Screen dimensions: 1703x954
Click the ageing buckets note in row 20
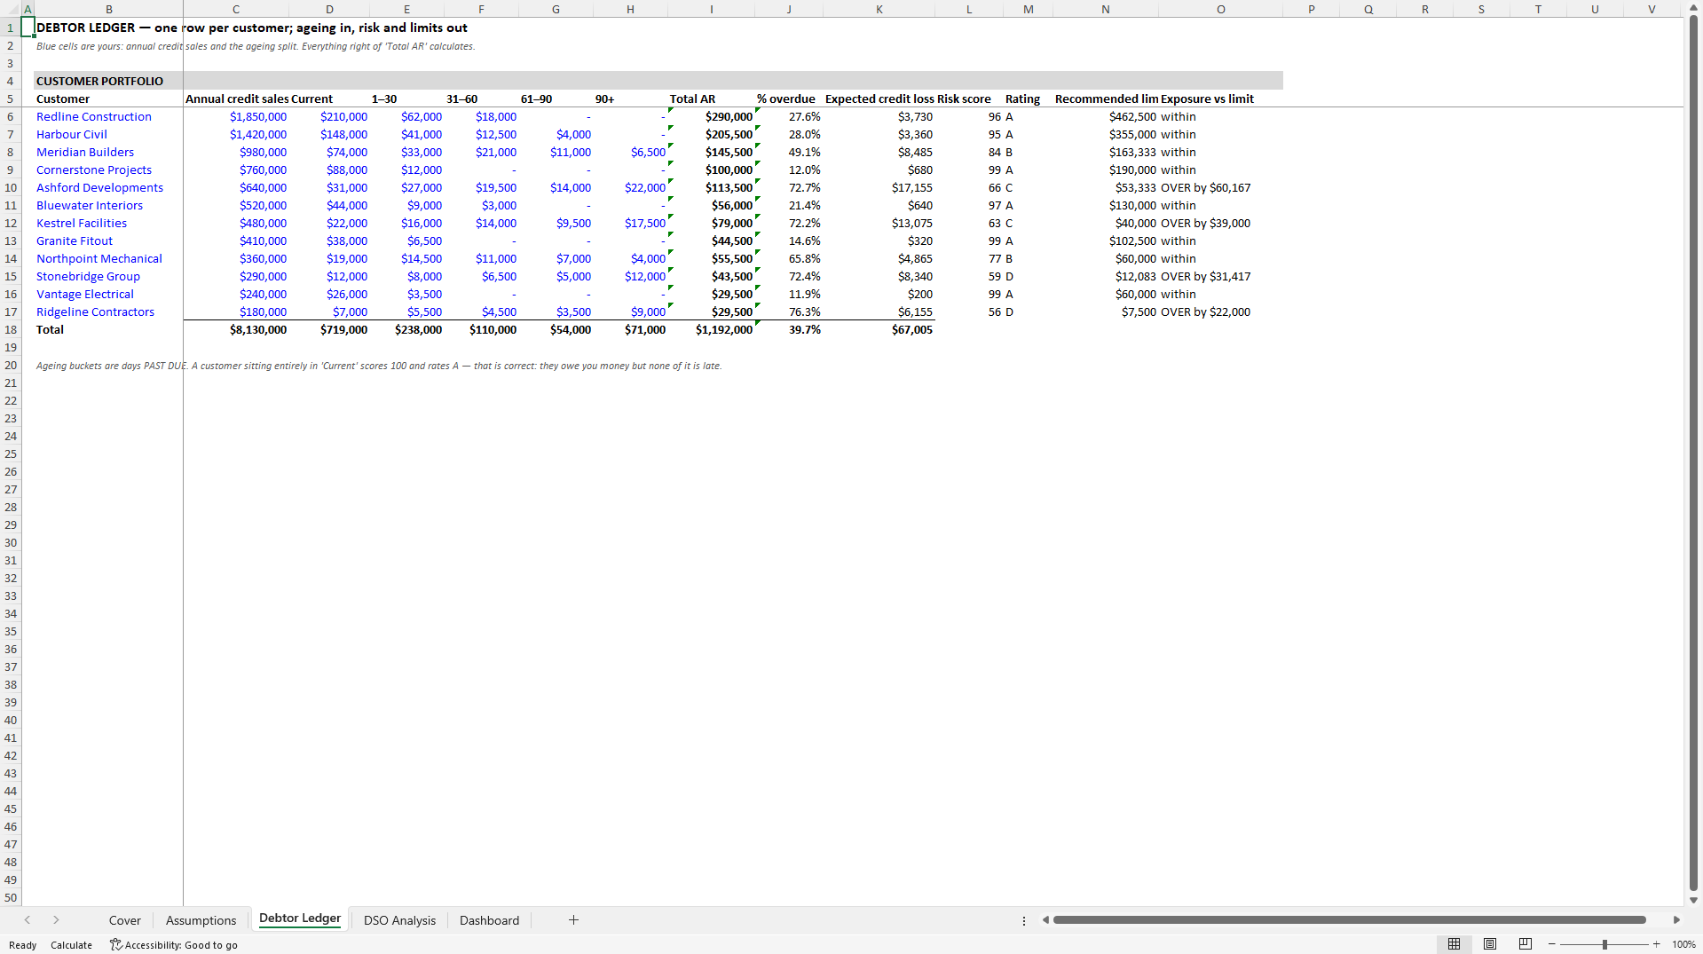pos(379,366)
